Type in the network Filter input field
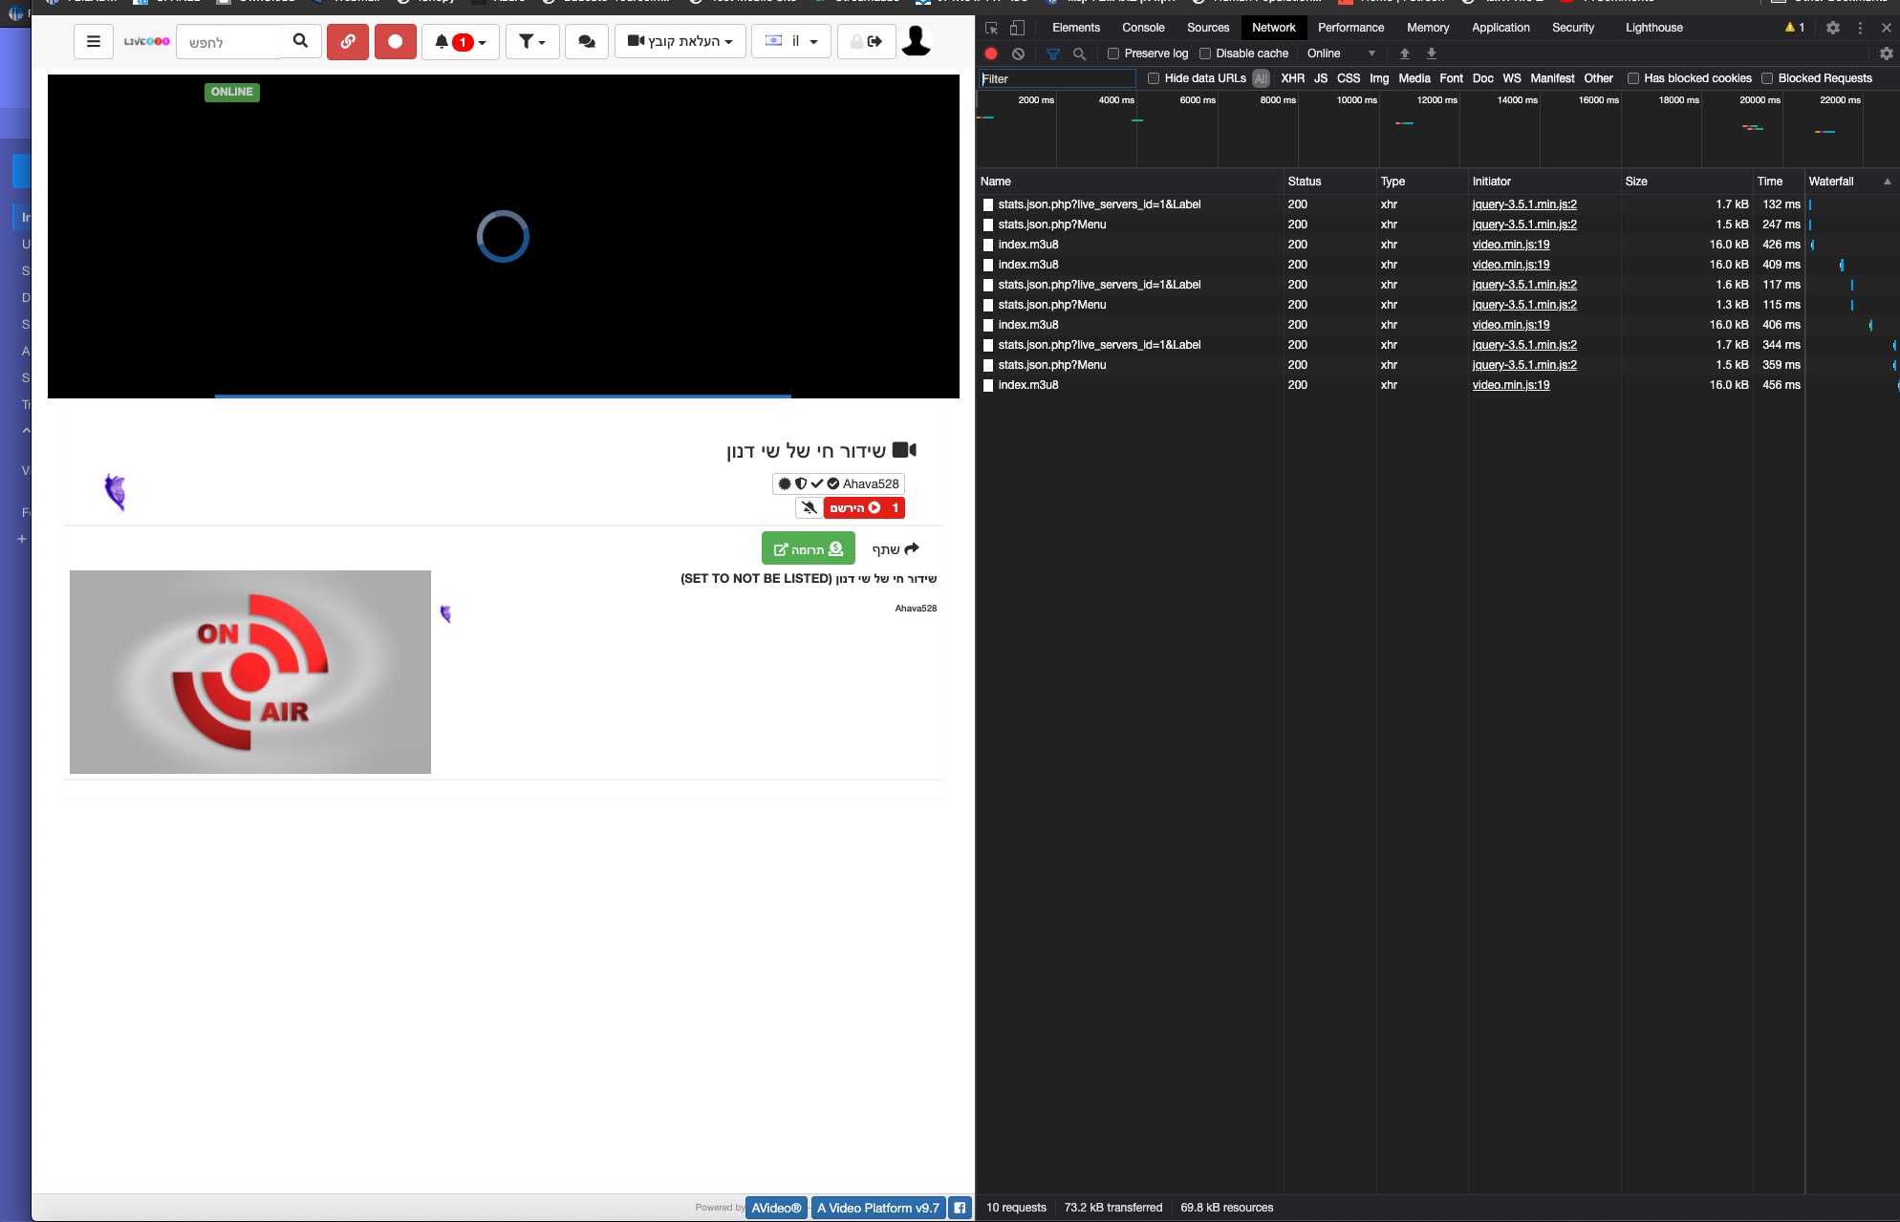This screenshot has width=1900, height=1222. point(1056,78)
